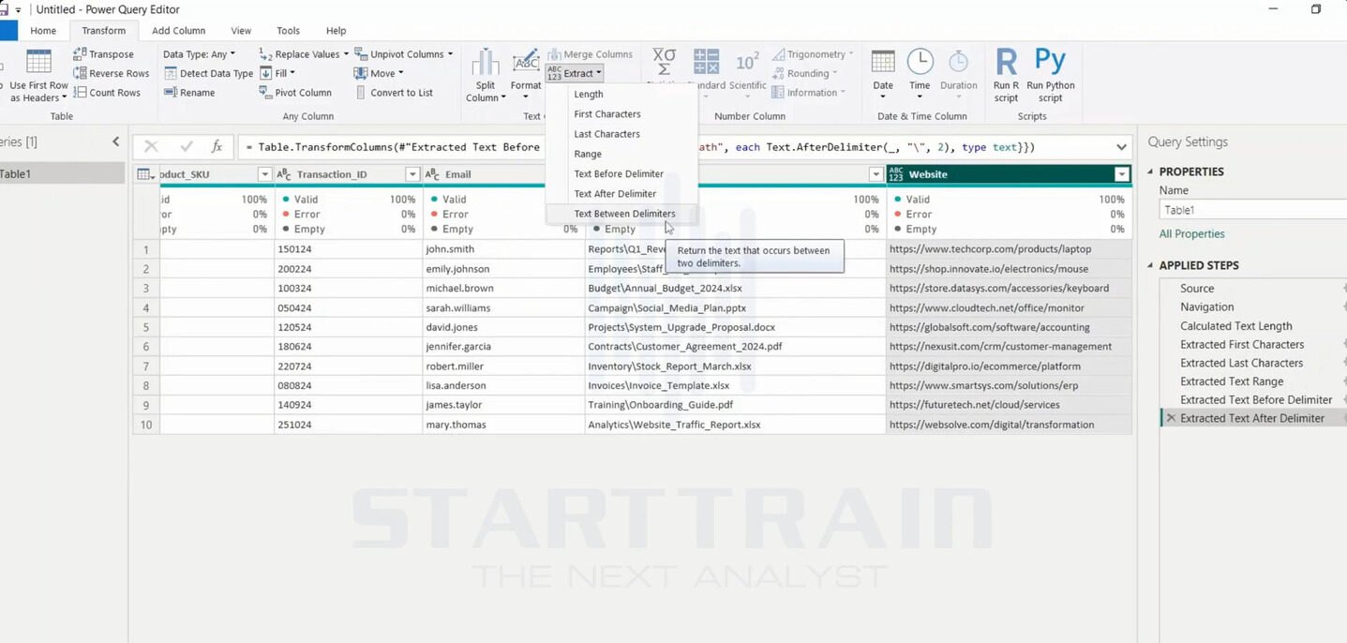Image resolution: width=1347 pixels, height=643 pixels.
Task: Click the Standard number tool
Action: click(x=706, y=71)
